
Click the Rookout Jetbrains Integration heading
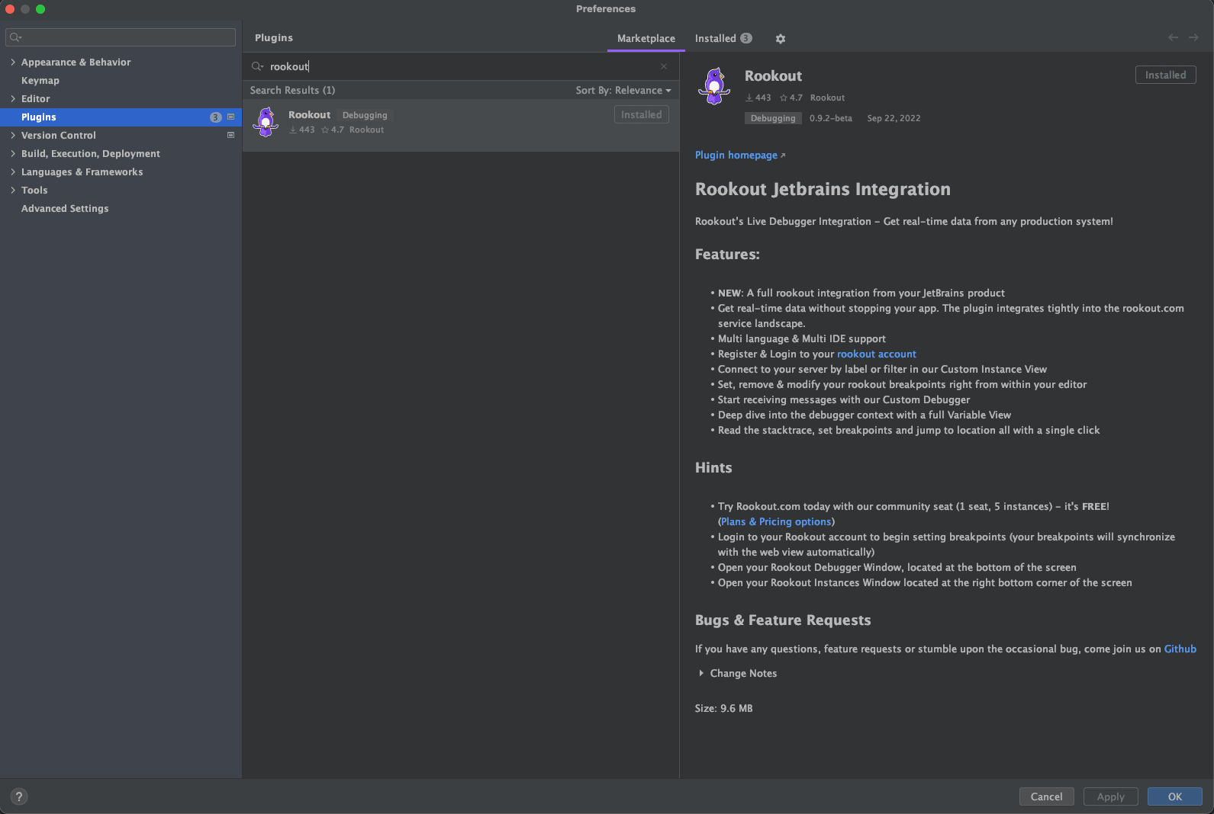tap(823, 189)
